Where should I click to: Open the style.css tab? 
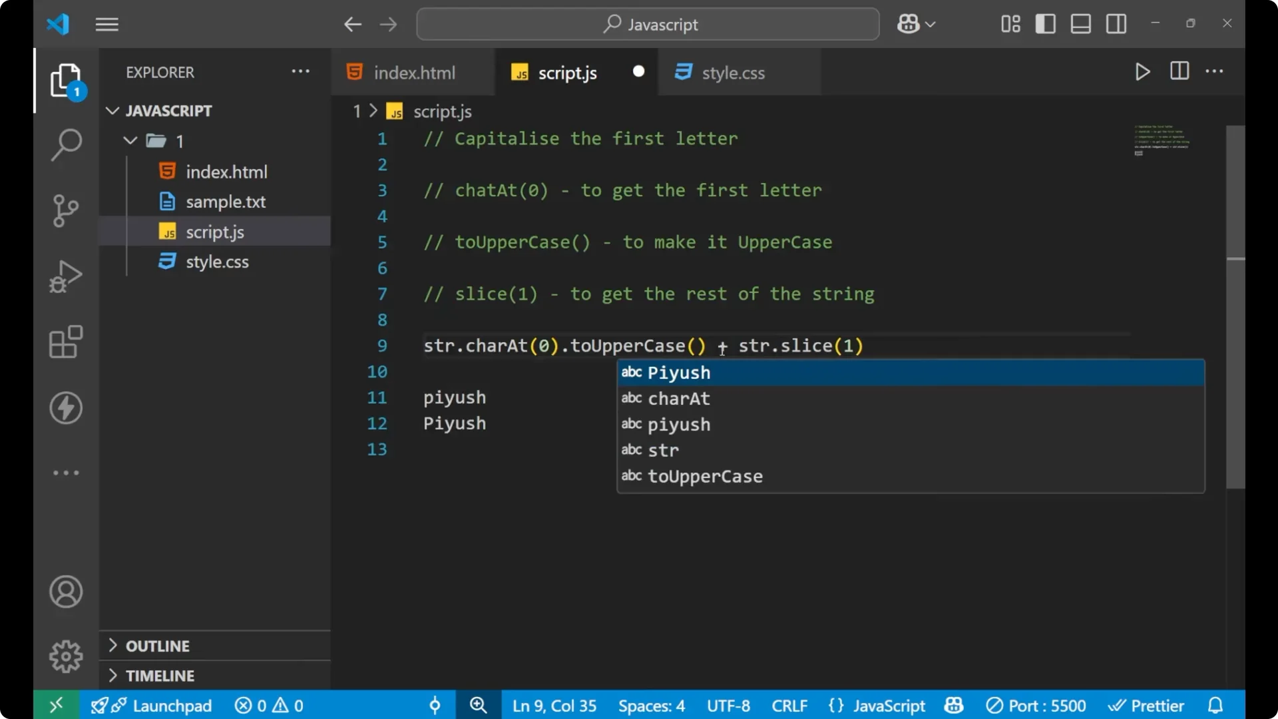click(734, 72)
